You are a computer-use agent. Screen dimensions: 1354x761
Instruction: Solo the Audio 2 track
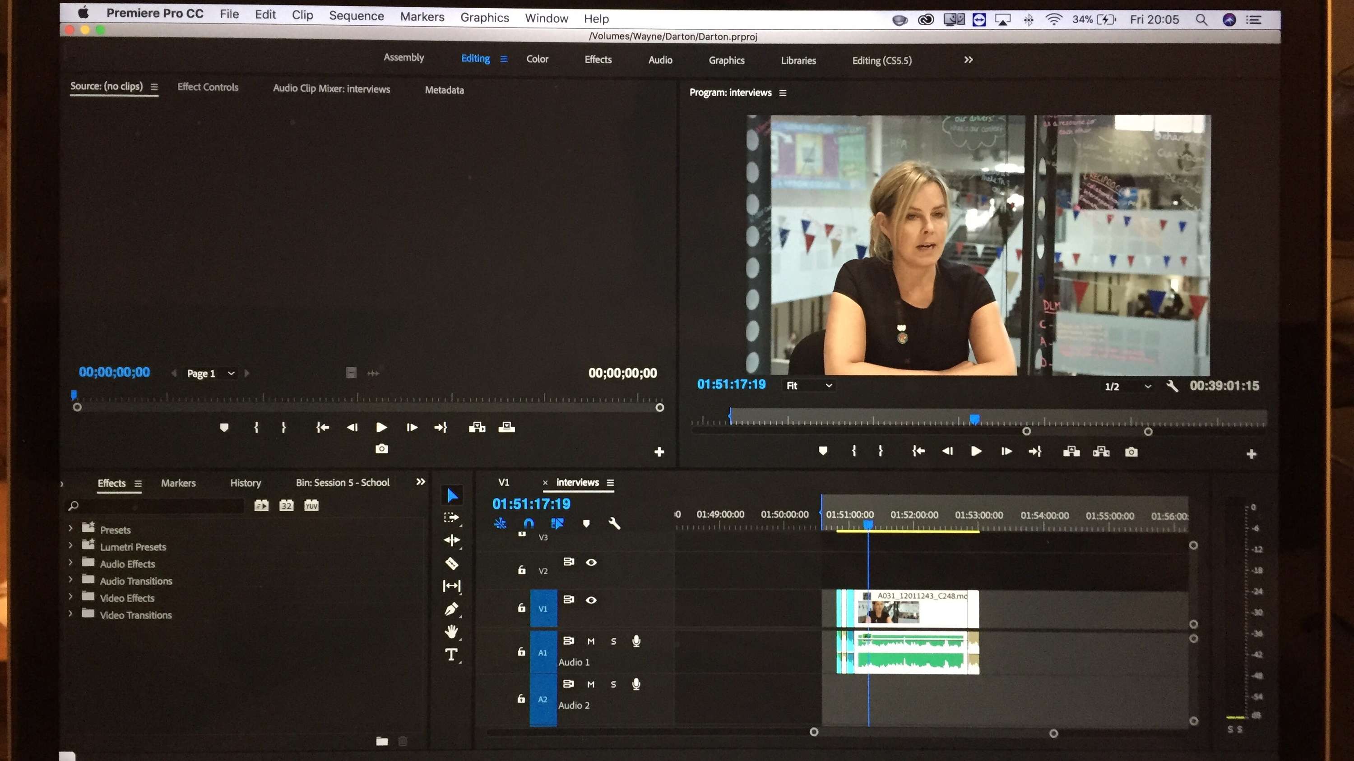tap(613, 684)
